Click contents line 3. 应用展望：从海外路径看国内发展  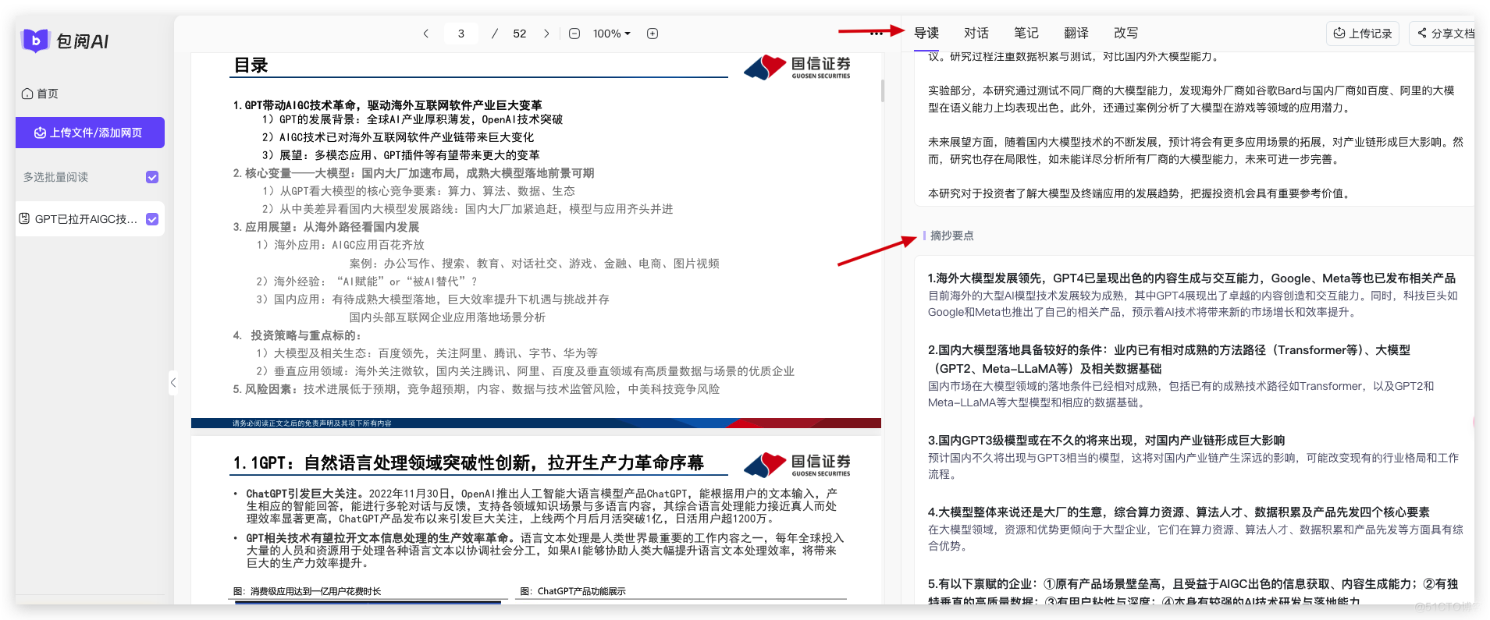[326, 227]
